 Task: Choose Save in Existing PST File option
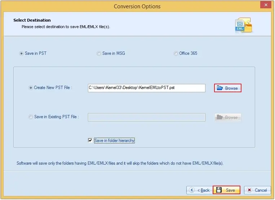(31, 117)
